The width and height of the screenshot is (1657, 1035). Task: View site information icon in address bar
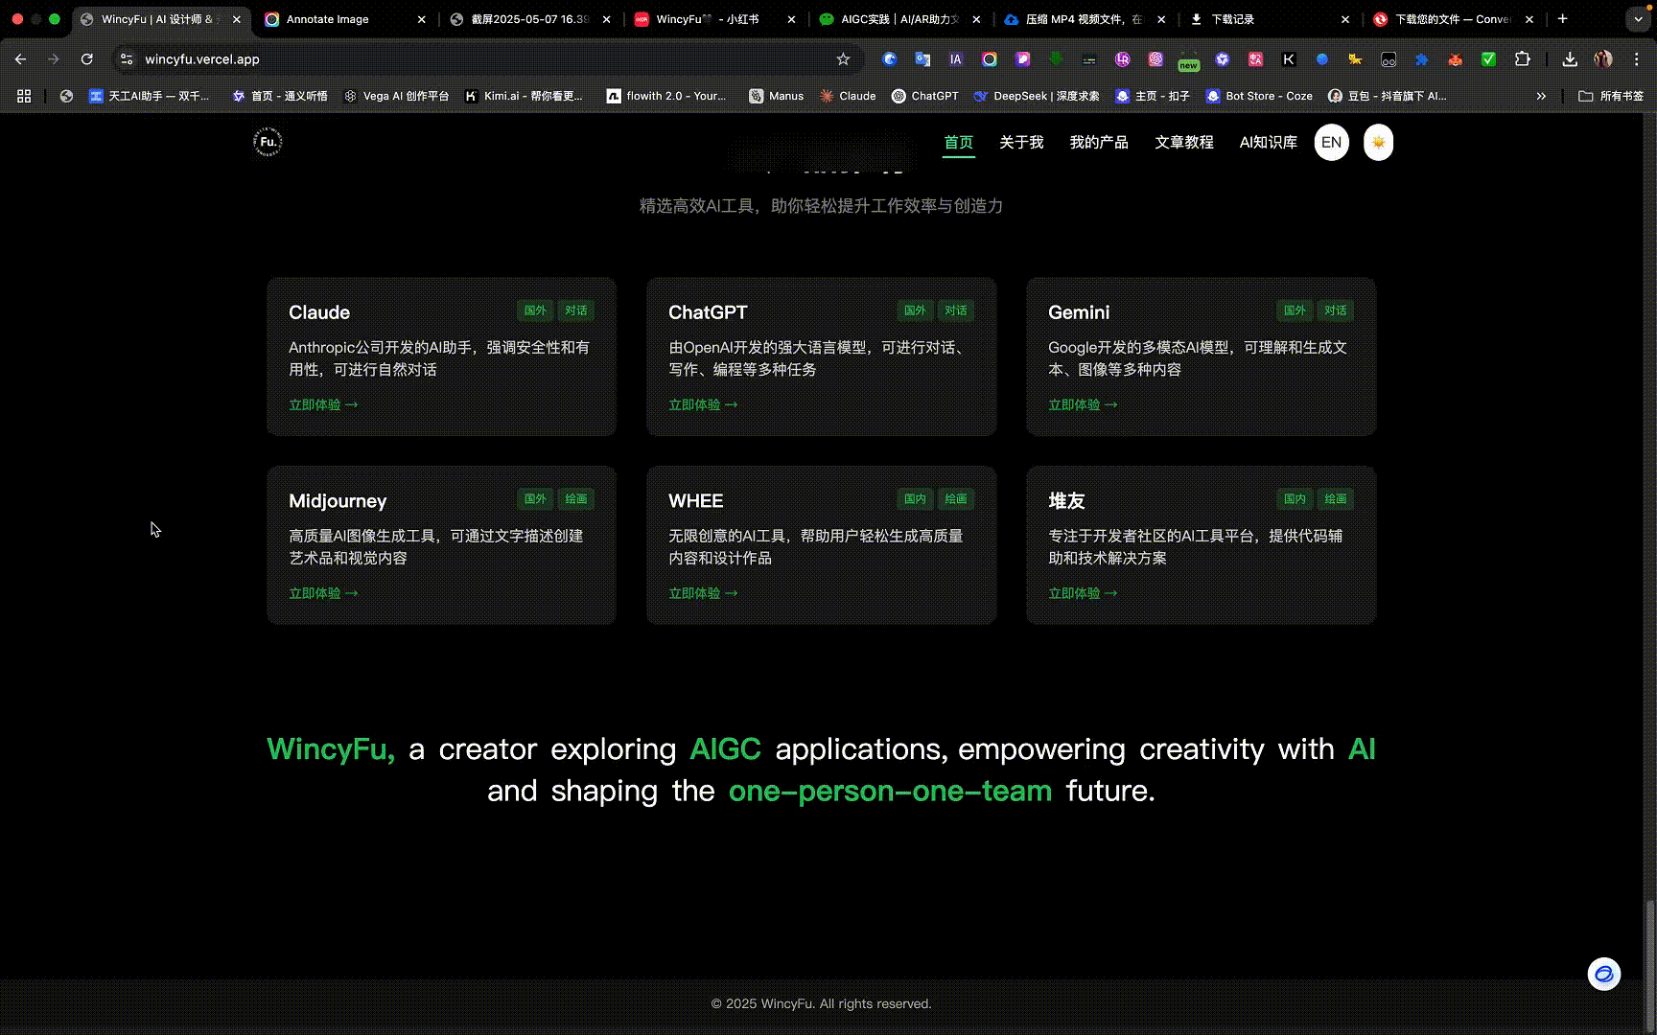(126, 59)
